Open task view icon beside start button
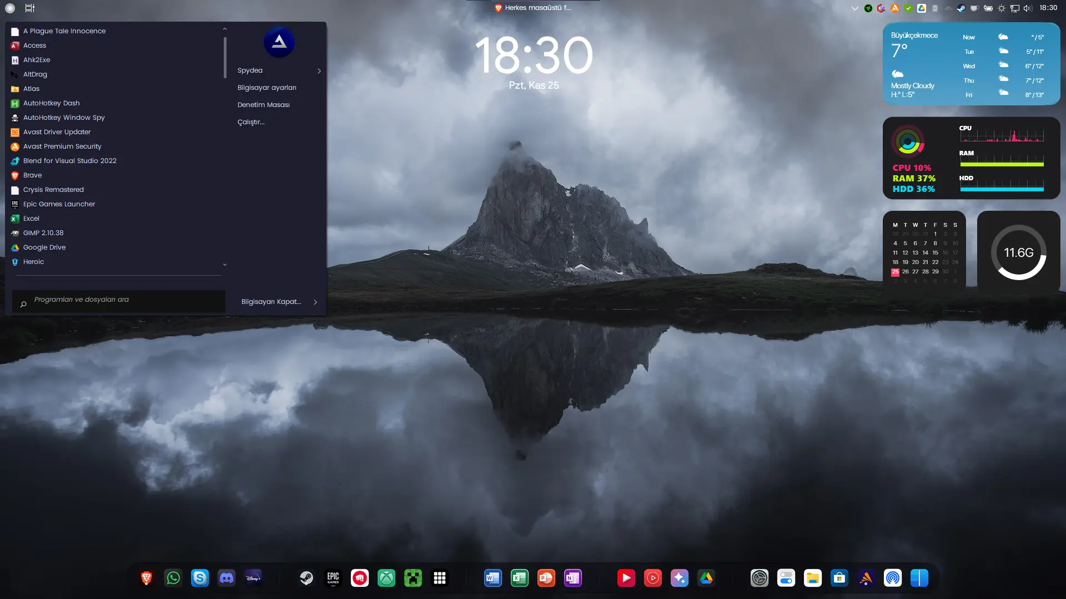Screen dimensions: 1066x599 tap(30, 8)
